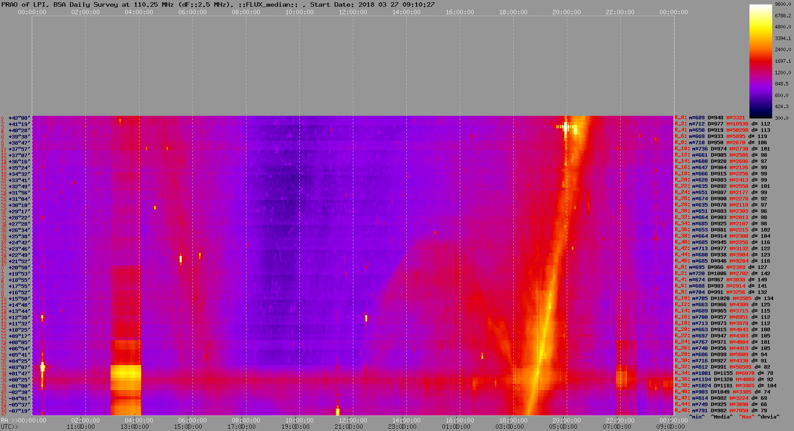
Task: Click declination label +35°24'
Action: pos(19,168)
